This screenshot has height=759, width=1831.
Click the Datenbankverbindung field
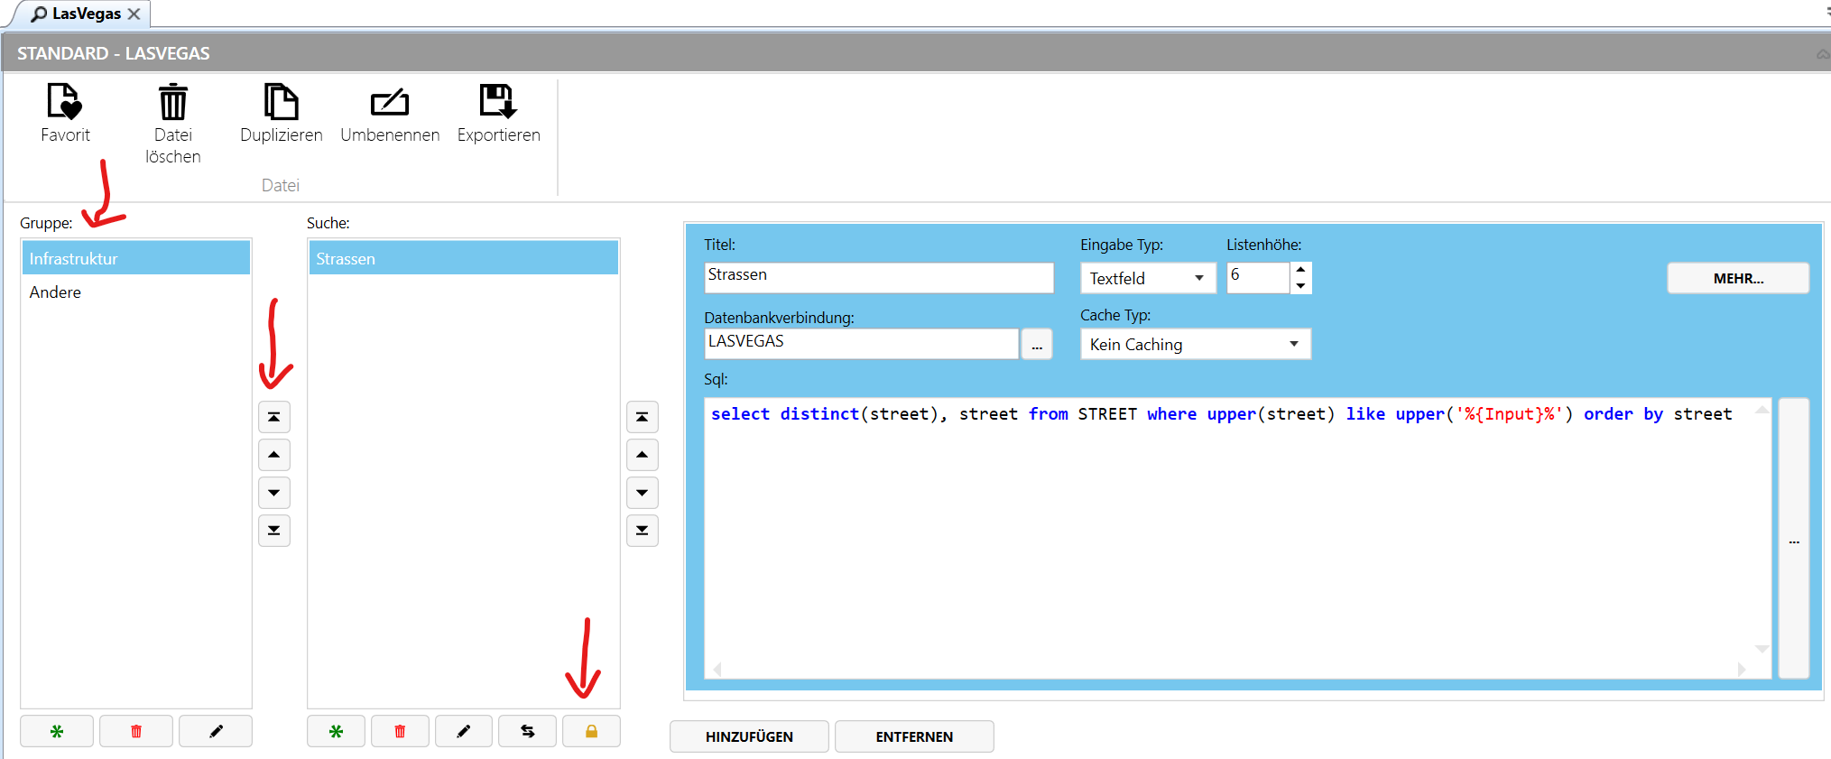pos(861,344)
